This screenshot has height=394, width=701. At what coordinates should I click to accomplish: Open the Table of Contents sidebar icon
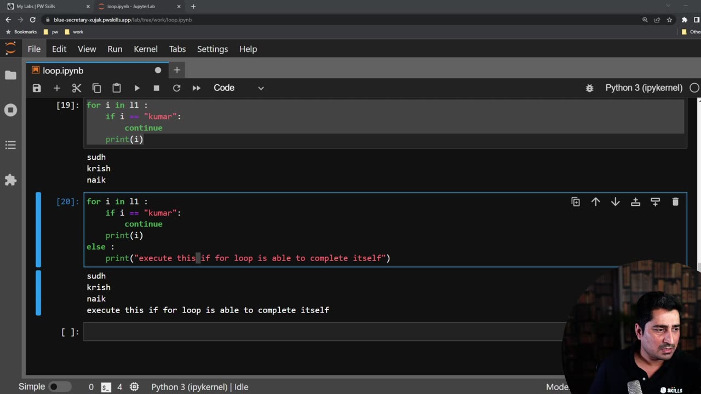click(x=10, y=145)
